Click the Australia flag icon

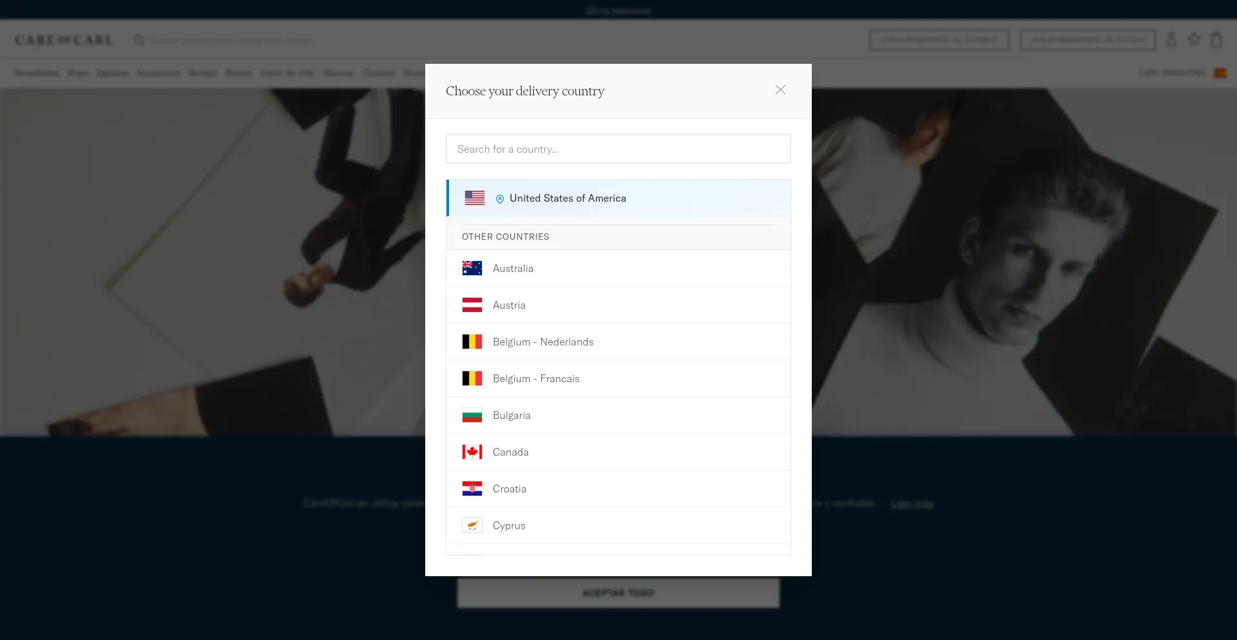pyautogui.click(x=472, y=268)
